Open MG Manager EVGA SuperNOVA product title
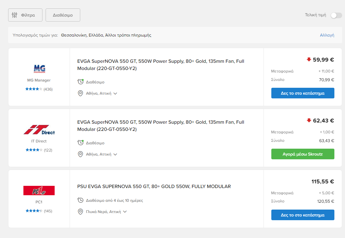 point(160,65)
